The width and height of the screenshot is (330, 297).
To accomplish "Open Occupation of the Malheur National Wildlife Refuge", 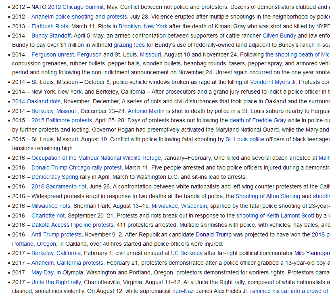I will click(x=96, y=158).
